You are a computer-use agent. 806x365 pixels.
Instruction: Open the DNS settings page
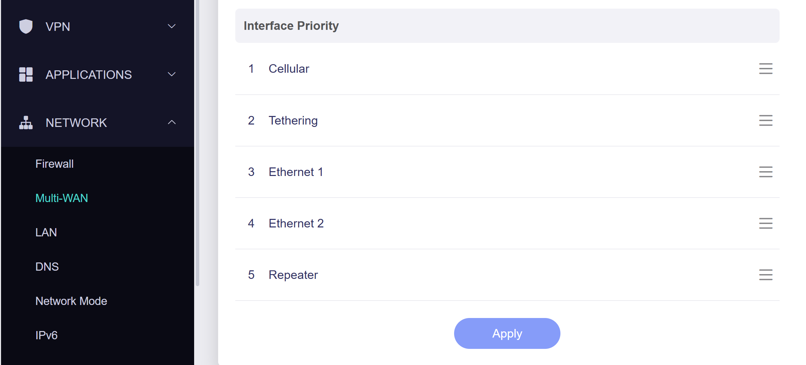pyautogui.click(x=47, y=267)
